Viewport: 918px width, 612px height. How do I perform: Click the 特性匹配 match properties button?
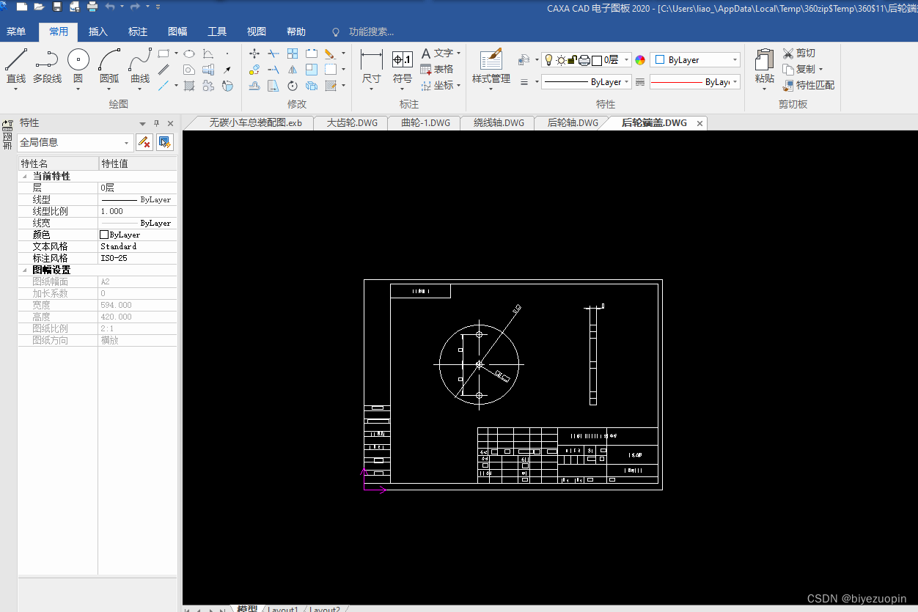pyautogui.click(x=809, y=85)
